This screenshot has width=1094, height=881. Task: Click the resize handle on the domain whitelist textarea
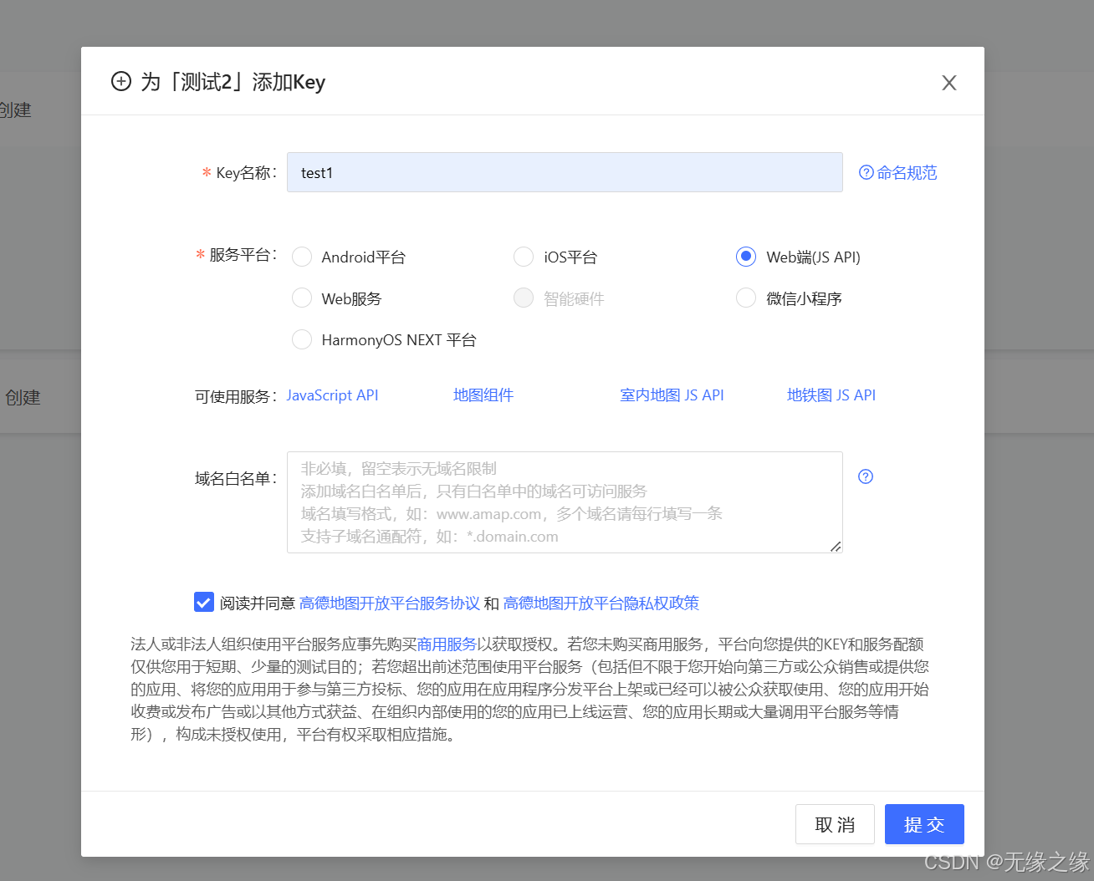click(836, 546)
